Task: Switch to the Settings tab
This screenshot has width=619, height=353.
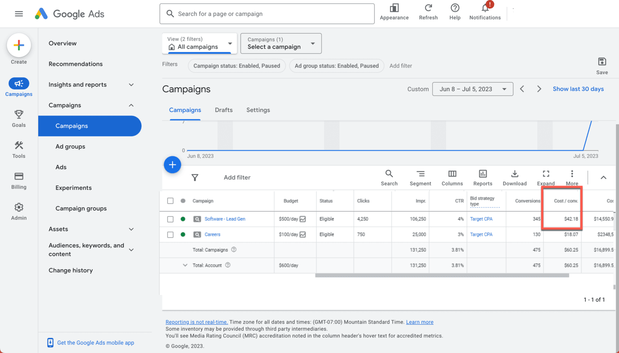Action: [x=258, y=110]
